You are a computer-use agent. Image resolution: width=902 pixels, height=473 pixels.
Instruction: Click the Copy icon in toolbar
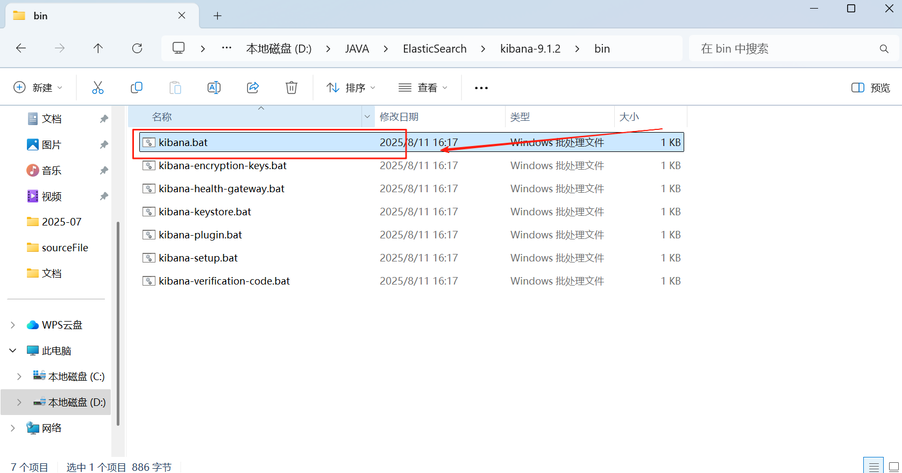137,88
